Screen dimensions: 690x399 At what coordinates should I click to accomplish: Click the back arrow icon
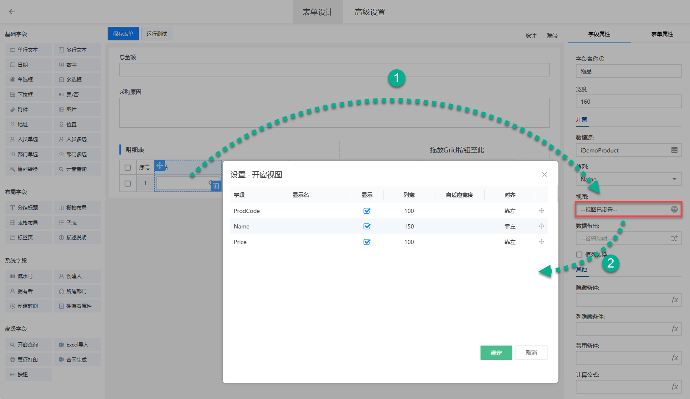12,12
